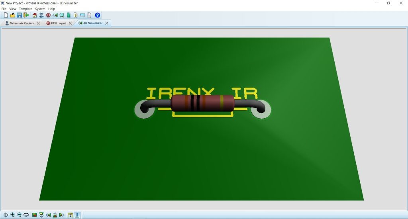Click the resistor body in 3D view
The height and width of the screenshot is (219, 408).
point(202,103)
